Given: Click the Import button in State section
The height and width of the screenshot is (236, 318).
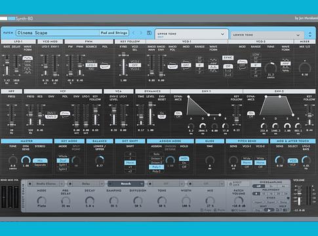Looking at the screenshot, I should point(258,202).
